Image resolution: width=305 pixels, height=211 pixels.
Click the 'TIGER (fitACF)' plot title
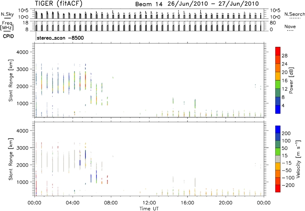(x=59, y=3)
